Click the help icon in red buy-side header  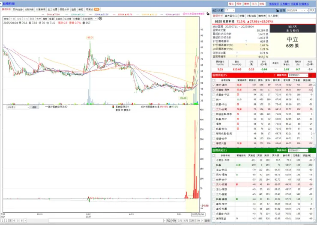point(275,75)
